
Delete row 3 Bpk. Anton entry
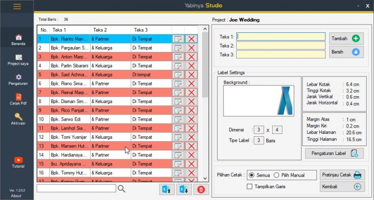pyautogui.click(x=191, y=57)
